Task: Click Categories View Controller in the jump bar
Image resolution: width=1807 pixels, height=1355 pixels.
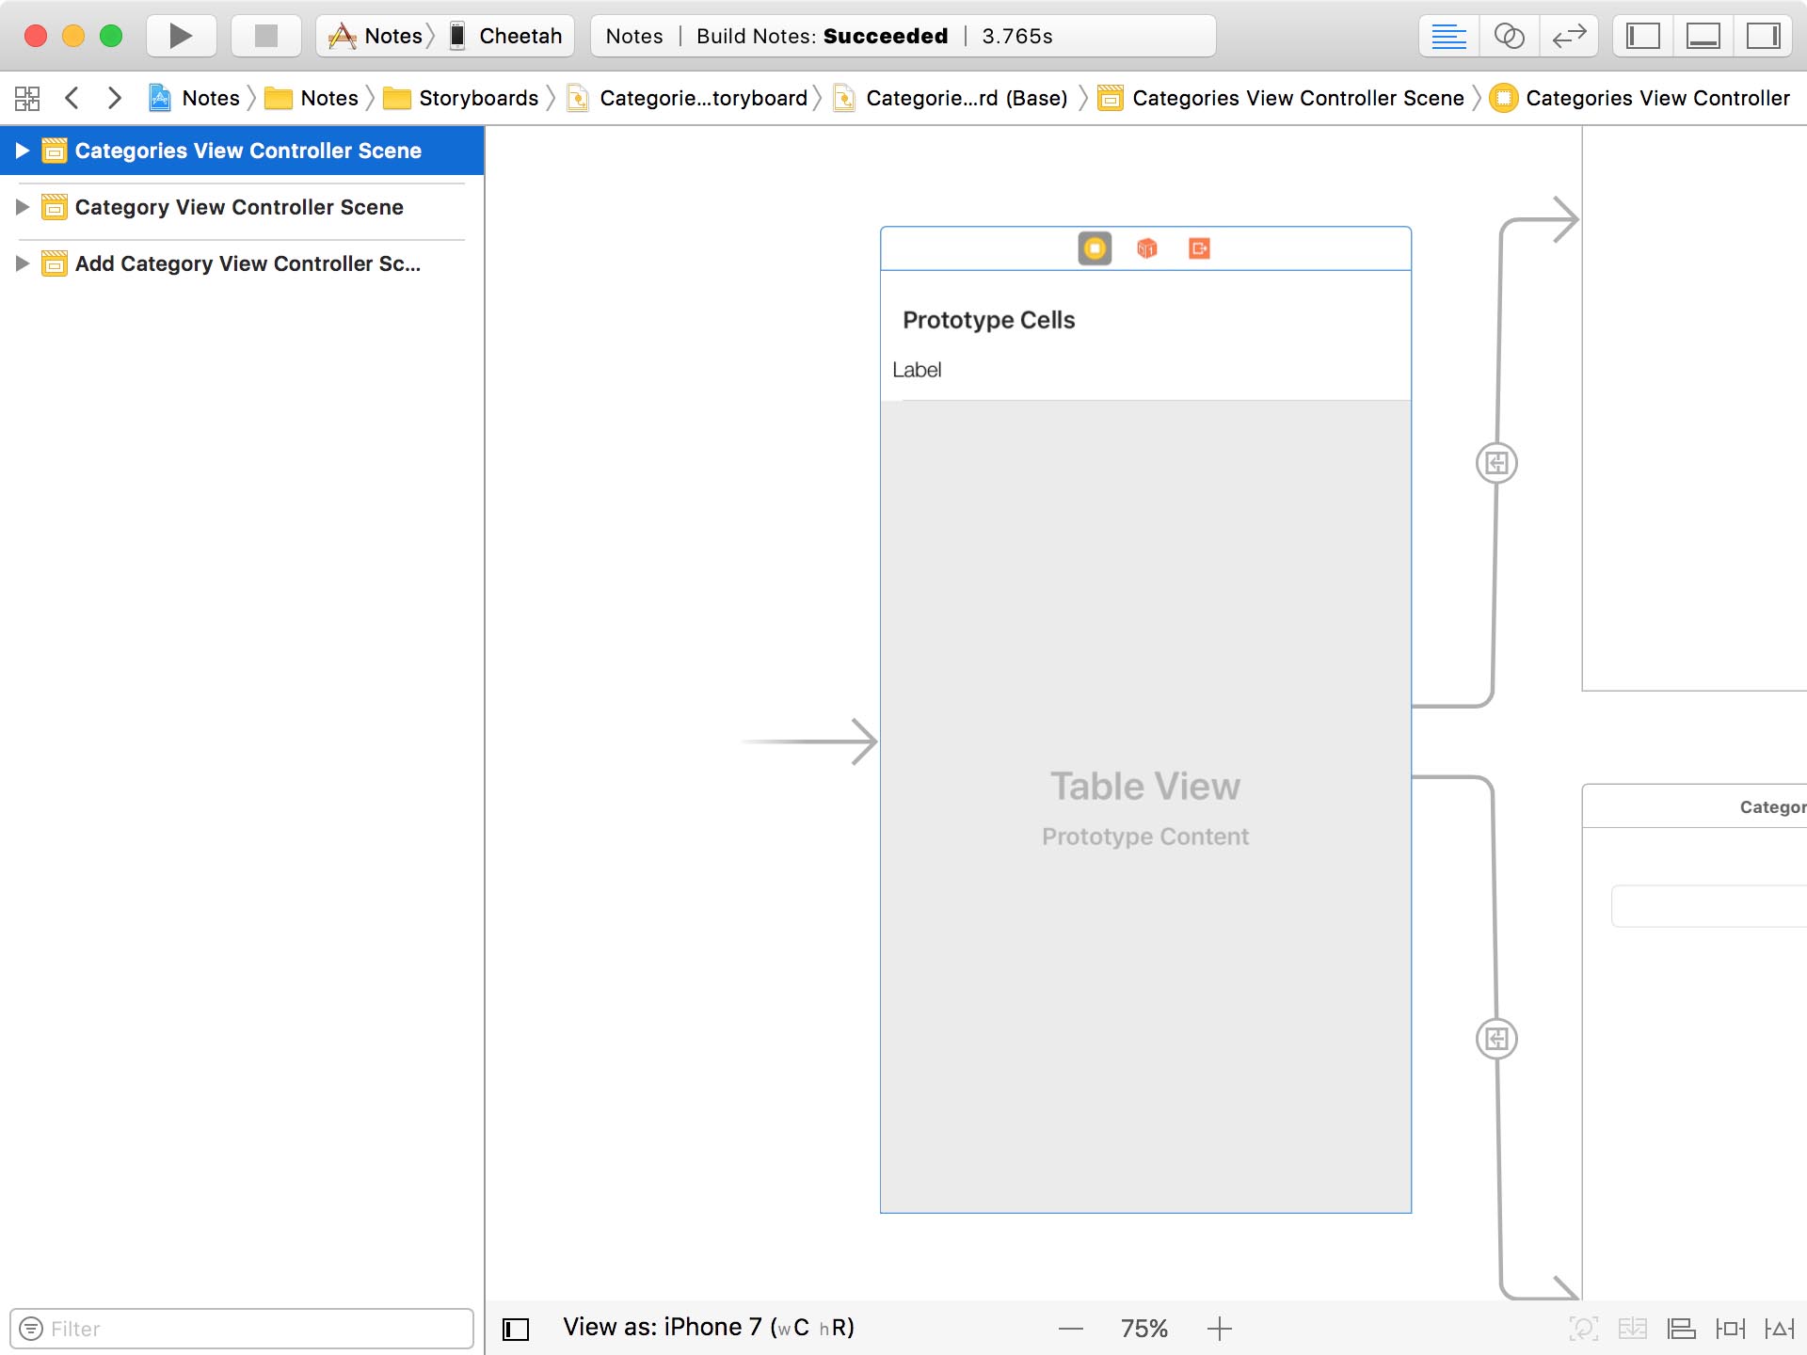Action: [1655, 98]
